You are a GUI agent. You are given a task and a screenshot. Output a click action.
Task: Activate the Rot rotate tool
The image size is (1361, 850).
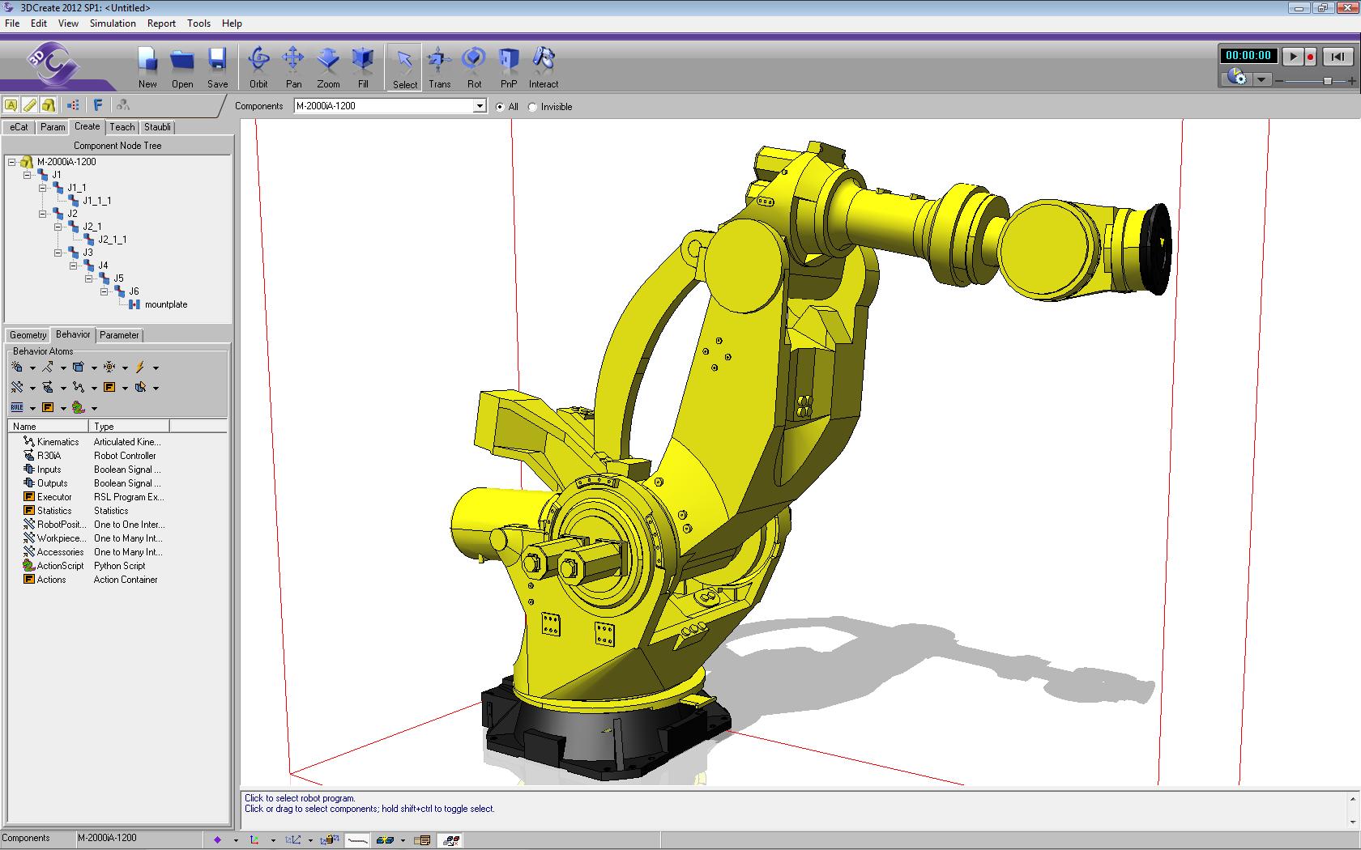pos(474,66)
